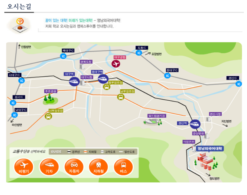Click the 두류공원 park trees icon

(50, 99)
